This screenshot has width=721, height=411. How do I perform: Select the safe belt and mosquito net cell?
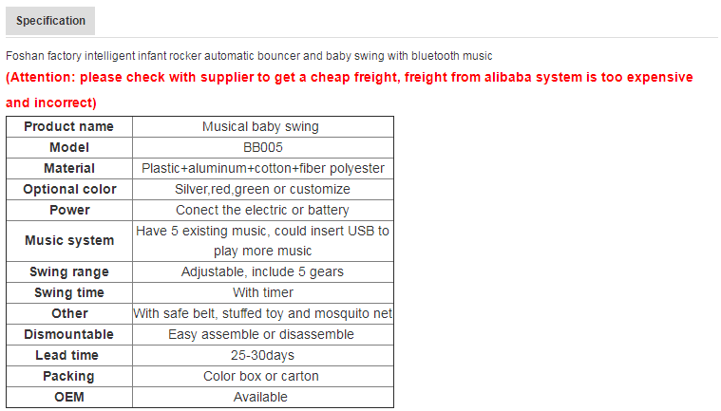262,314
